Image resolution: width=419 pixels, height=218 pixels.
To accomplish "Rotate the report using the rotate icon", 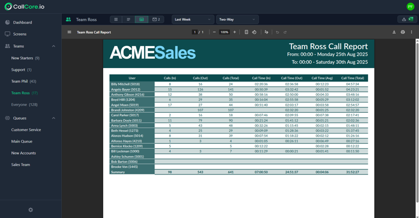I will [254, 32].
